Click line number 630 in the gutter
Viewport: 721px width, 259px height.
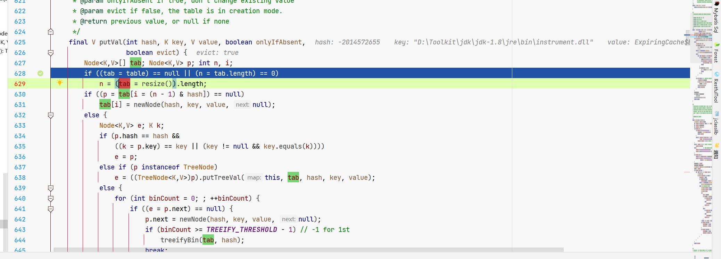20,94
